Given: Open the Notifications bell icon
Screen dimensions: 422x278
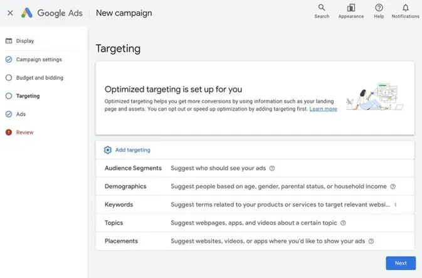Looking at the screenshot, I should coord(405,8).
